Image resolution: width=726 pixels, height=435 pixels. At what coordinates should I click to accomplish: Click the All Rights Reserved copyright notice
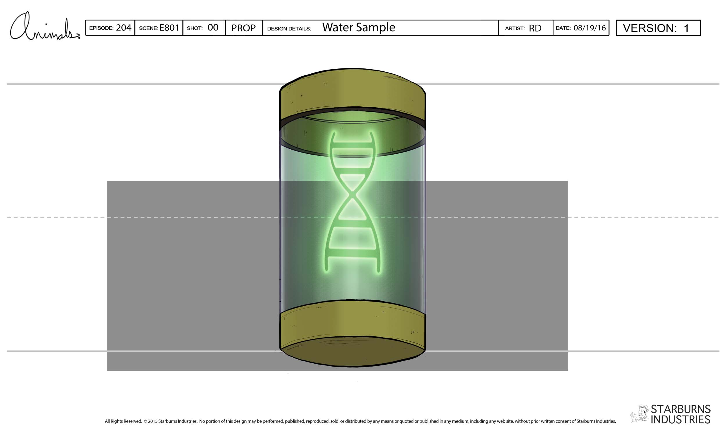pos(360,421)
